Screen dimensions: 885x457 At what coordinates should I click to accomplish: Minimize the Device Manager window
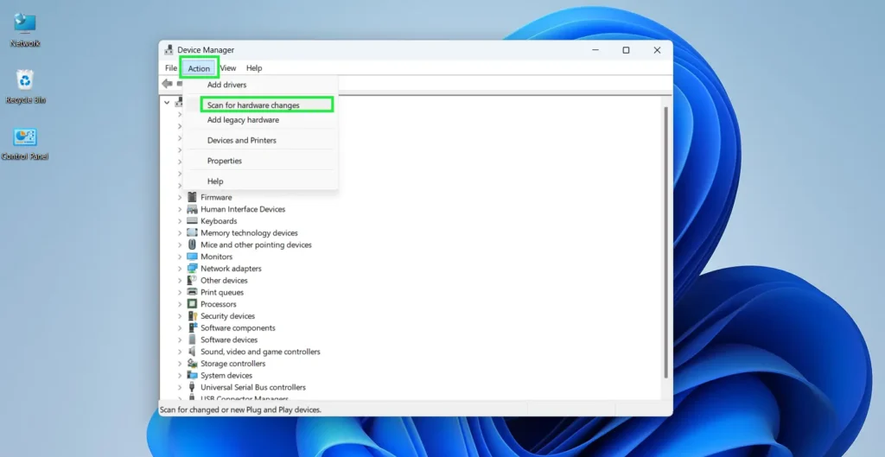(595, 49)
